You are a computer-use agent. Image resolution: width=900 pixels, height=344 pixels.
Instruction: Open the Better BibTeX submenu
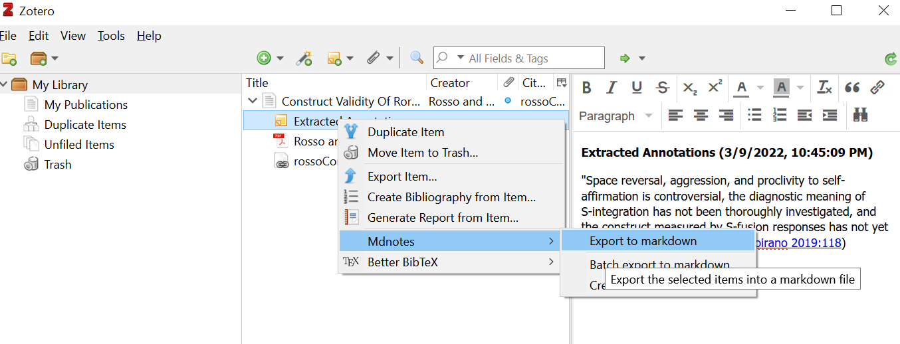click(451, 262)
